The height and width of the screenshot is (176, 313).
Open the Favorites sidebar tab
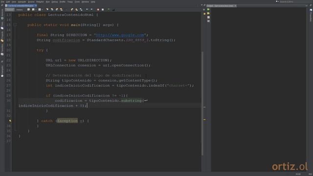(x=2, y=50)
